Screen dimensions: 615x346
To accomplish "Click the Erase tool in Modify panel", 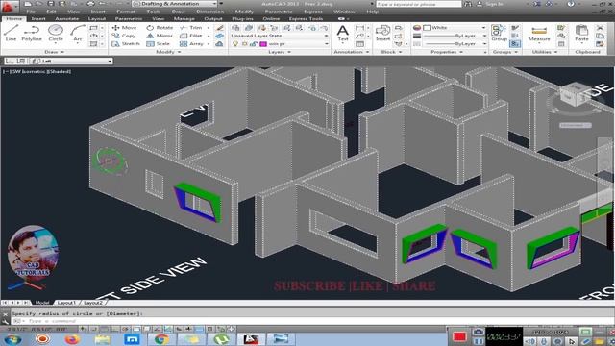I will pyautogui.click(x=220, y=28).
